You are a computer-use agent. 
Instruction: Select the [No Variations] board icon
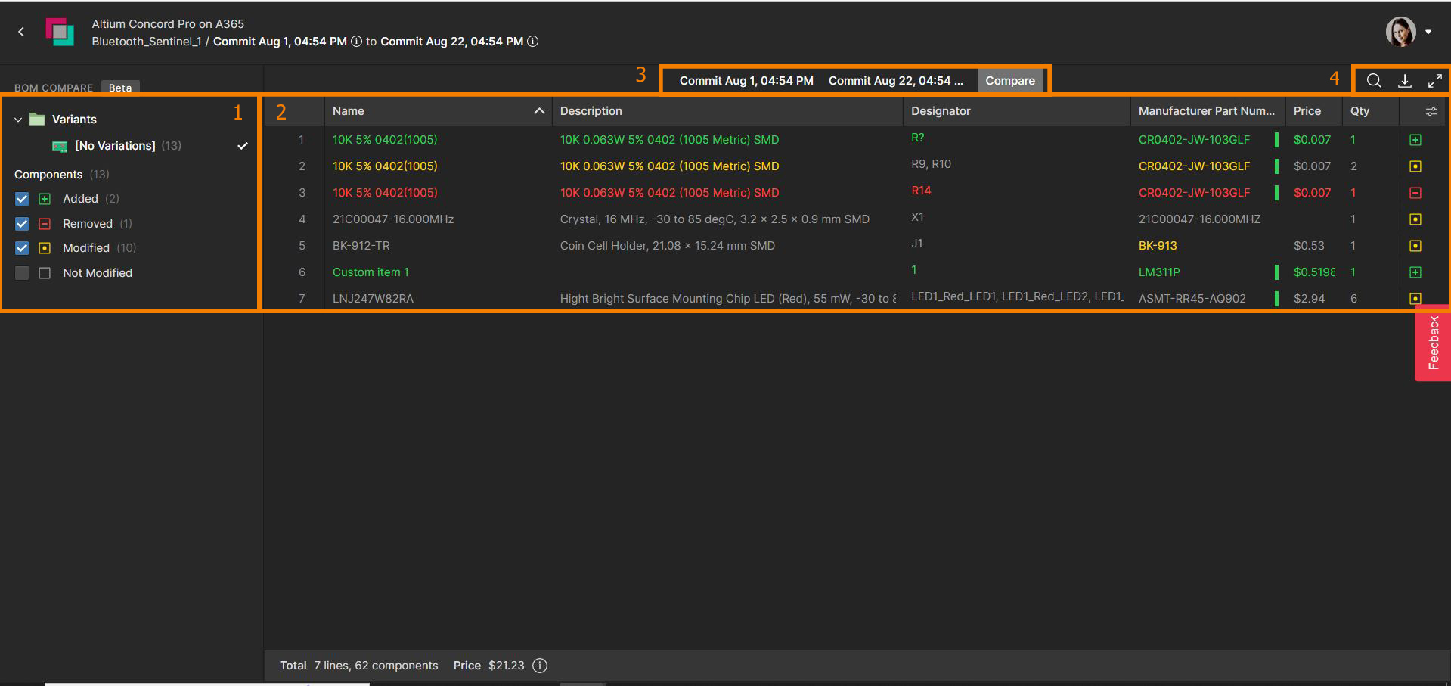60,145
